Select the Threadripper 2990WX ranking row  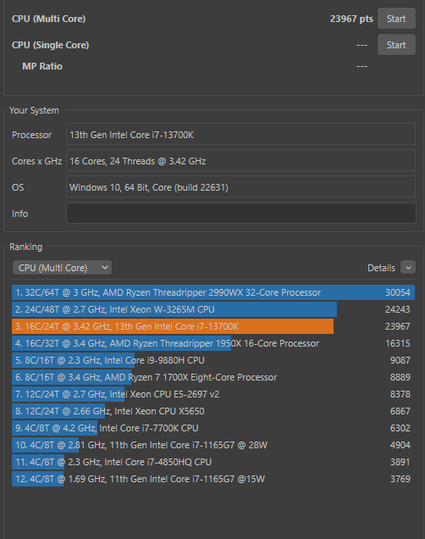coord(213,292)
